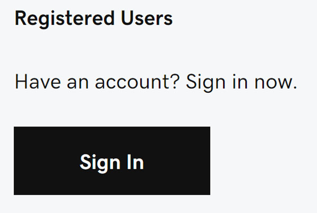This screenshot has width=317, height=213.
Task: Click the word 'Sign' in the prompt
Action: coord(206,83)
